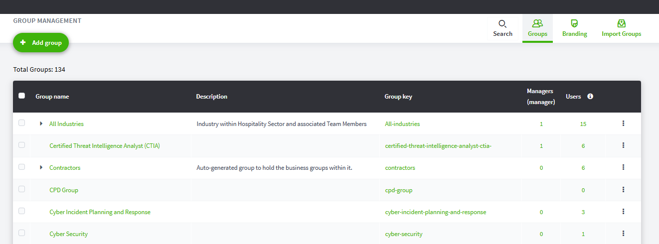Check the Contractors row checkbox

tap(21, 167)
